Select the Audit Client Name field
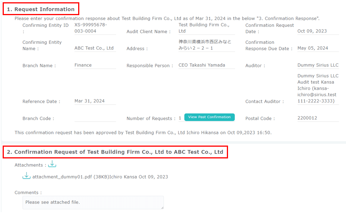This screenshot has width=346, height=214. (206, 28)
